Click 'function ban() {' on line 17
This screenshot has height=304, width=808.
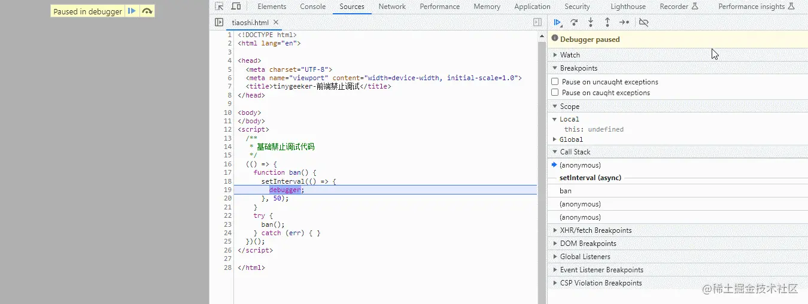[285, 172]
